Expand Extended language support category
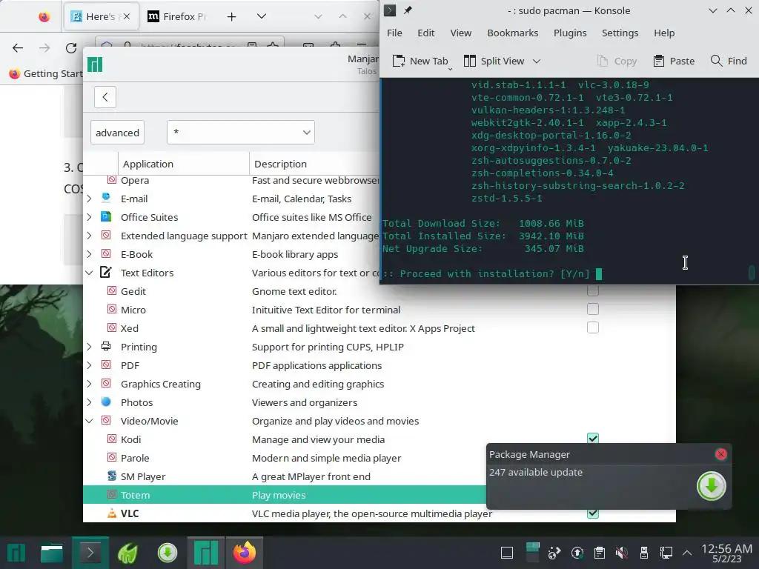 [x=89, y=236]
